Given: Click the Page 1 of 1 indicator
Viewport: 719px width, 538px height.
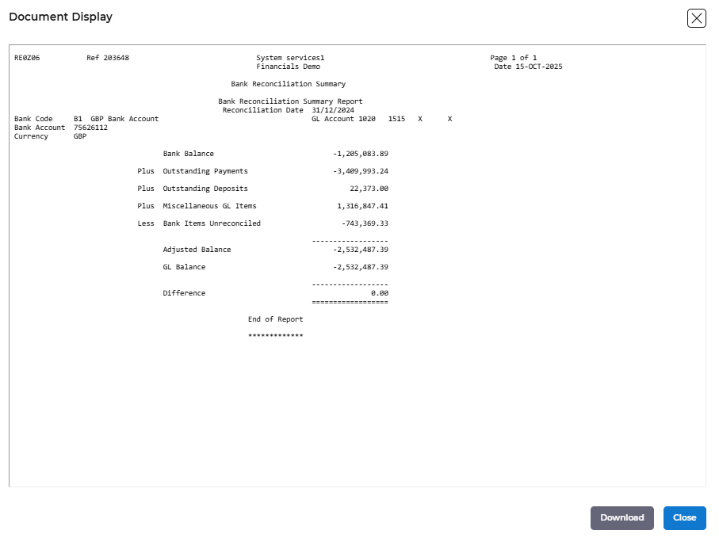Looking at the screenshot, I should click(513, 58).
